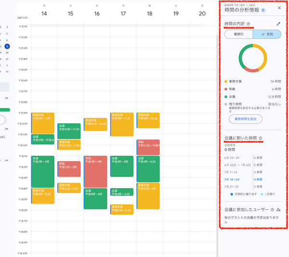Click the people settings icon beside 会議に参加したユーザー
This screenshot has height=257, width=289.
coord(278,210)
